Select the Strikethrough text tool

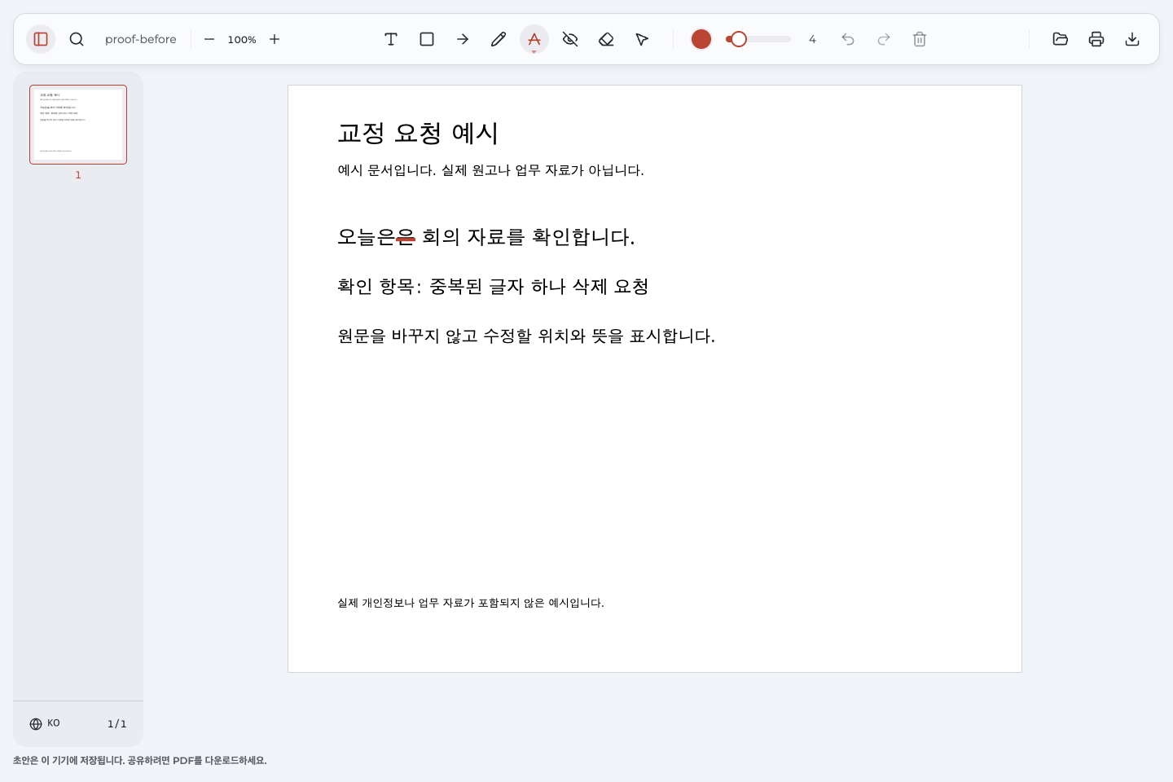[534, 39]
